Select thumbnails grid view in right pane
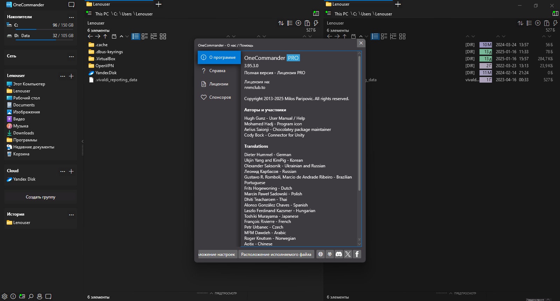The height and width of the screenshot is (301, 560). 402,36
